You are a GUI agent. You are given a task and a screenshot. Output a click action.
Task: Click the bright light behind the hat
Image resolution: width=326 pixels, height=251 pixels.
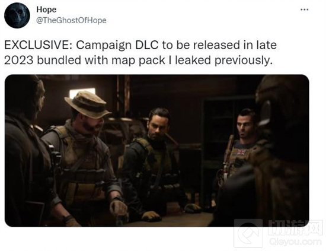[x=82, y=92]
